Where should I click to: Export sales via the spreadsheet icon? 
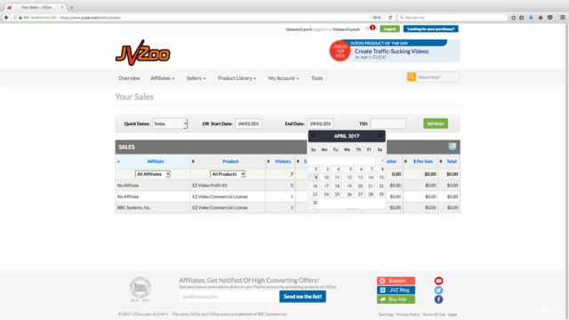[x=453, y=147]
